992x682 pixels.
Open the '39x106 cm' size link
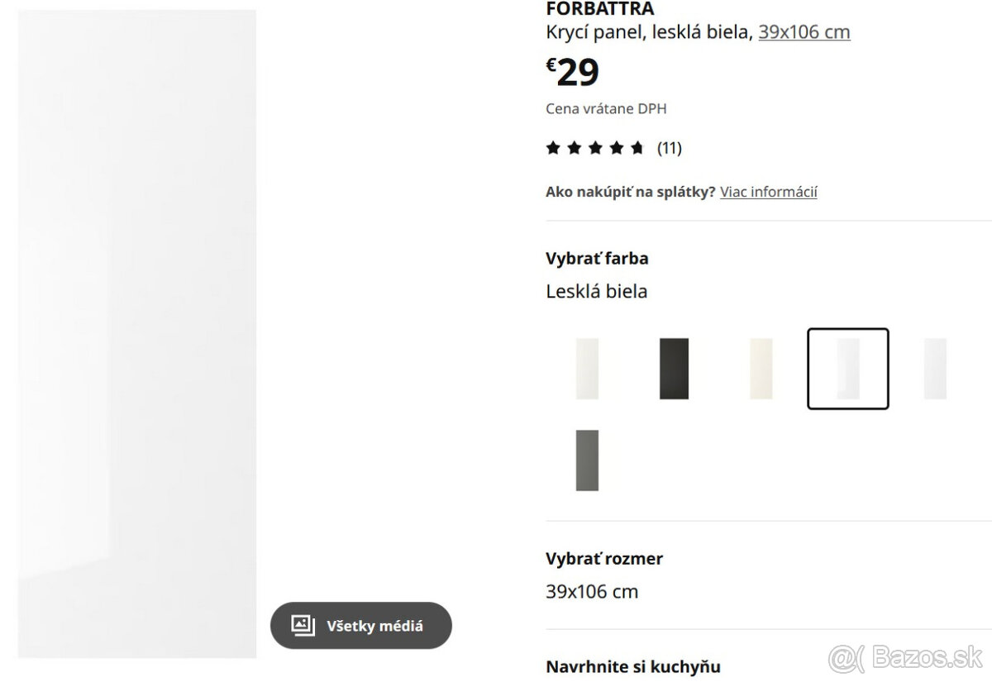click(x=804, y=31)
